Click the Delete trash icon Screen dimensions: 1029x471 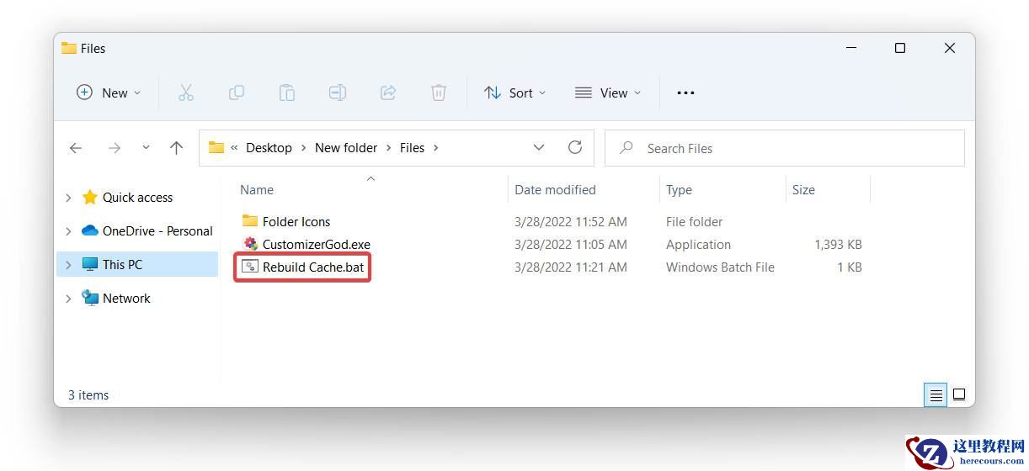(439, 93)
